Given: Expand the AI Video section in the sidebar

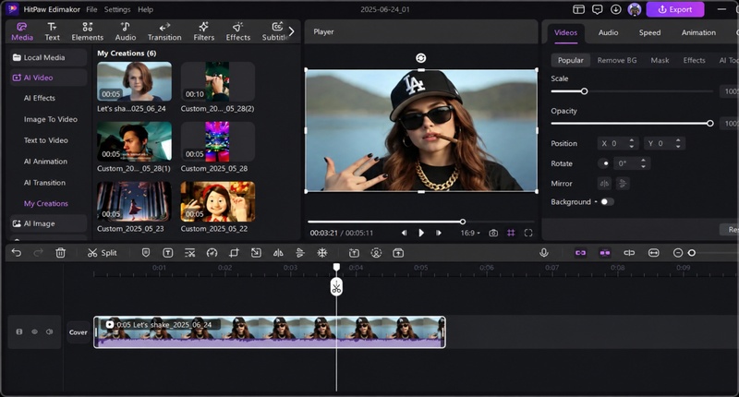Looking at the screenshot, I should [x=49, y=78].
